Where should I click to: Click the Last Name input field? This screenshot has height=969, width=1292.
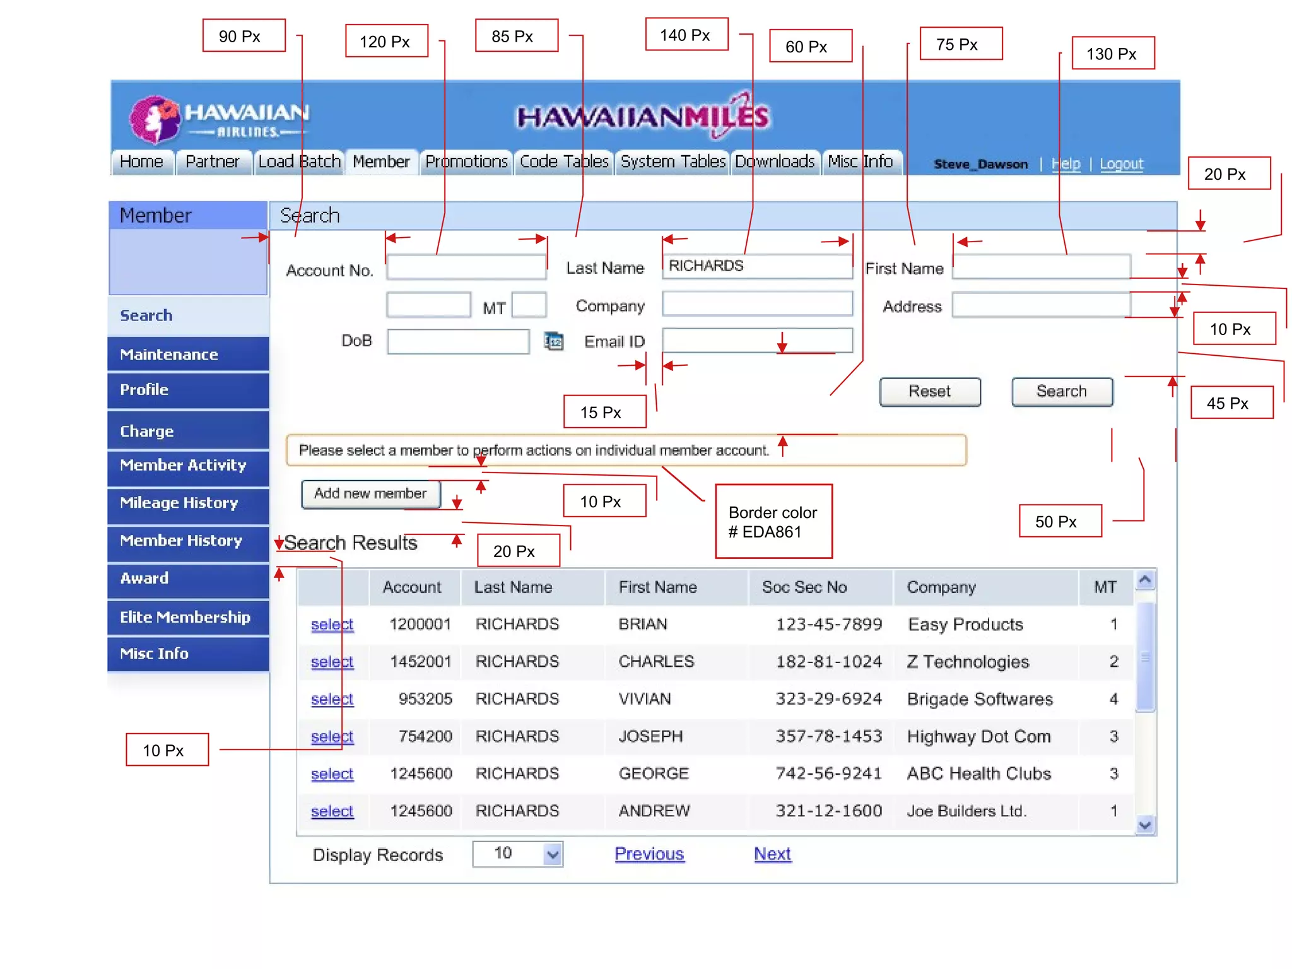(x=757, y=266)
